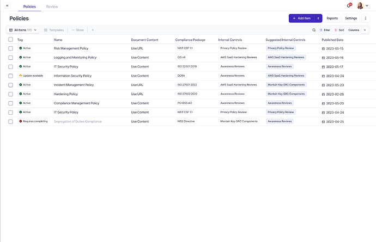Toggle the select-all checkbox in header
This screenshot has width=376, height=242.
pyautogui.click(x=10, y=40)
